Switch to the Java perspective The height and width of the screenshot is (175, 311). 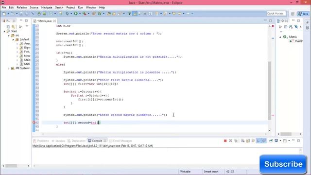pos(303,14)
